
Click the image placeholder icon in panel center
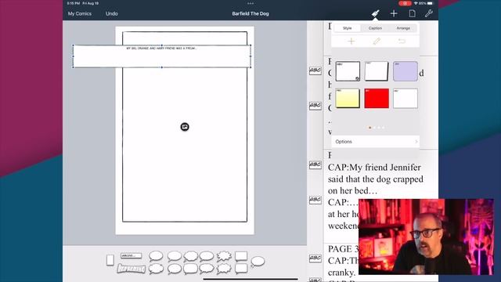[x=185, y=127]
